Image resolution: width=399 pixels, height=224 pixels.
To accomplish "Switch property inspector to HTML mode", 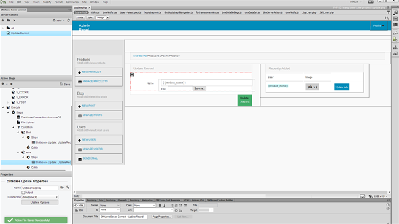I will pyautogui.click(x=79, y=206).
